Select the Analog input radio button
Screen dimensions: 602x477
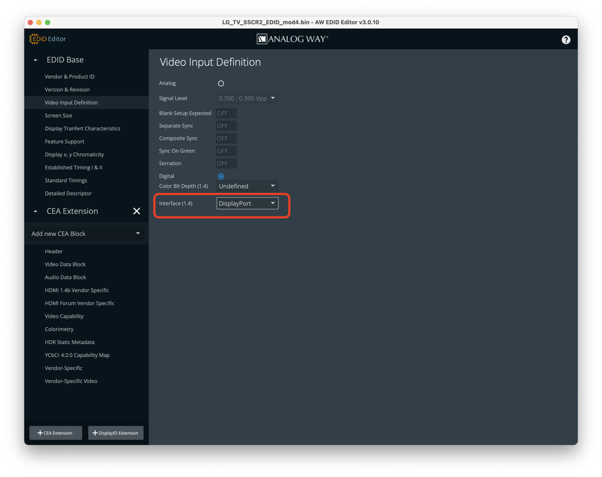tap(221, 83)
